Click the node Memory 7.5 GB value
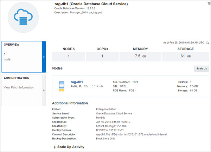 tap(194, 86)
